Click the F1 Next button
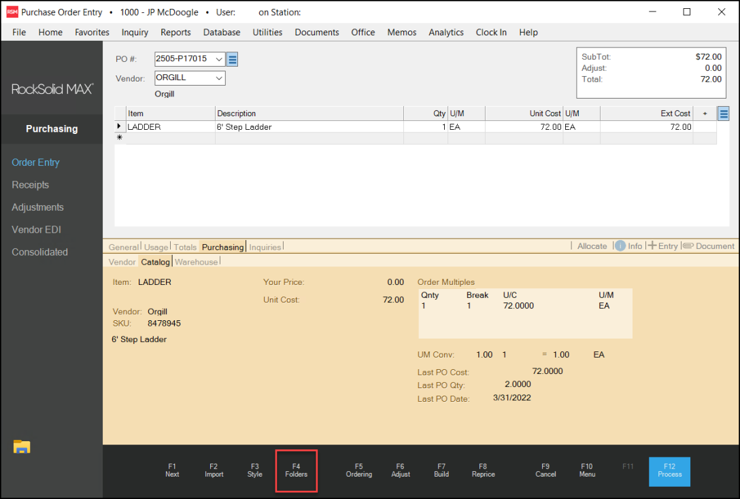740x499 pixels. pyautogui.click(x=172, y=470)
